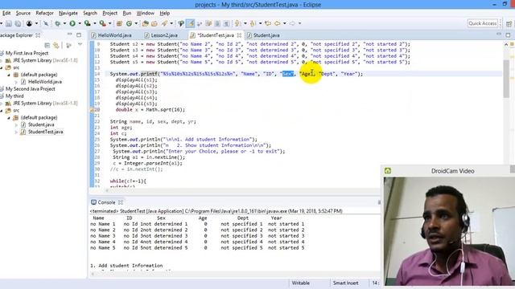515x289 pixels.
Task: Click the Smart Insert status bar entry
Action: (345, 283)
